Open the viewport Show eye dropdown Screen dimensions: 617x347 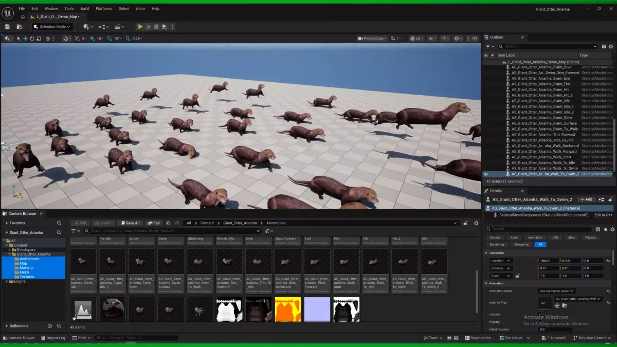click(432, 39)
